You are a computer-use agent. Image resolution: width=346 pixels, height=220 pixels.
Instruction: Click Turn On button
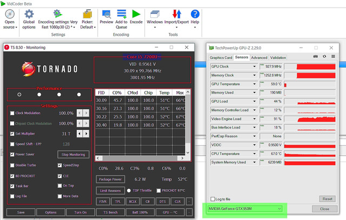click(81, 212)
